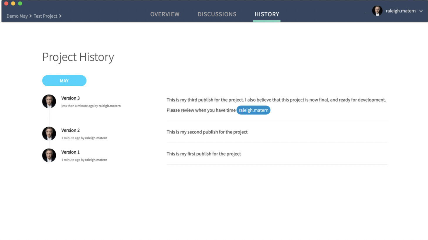
Task: Select the raleigh.matern mention badge in Version 3 comment
Action: pos(253,110)
